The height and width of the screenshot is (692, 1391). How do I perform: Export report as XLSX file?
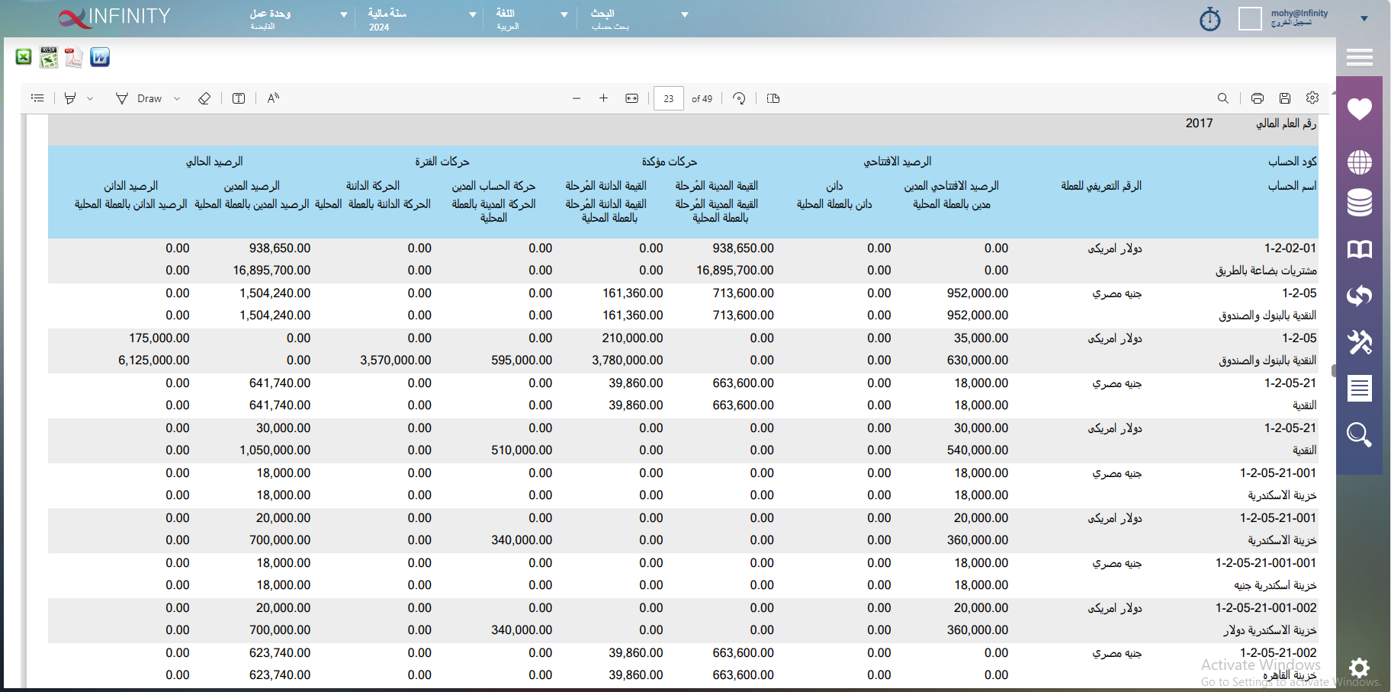click(x=49, y=57)
